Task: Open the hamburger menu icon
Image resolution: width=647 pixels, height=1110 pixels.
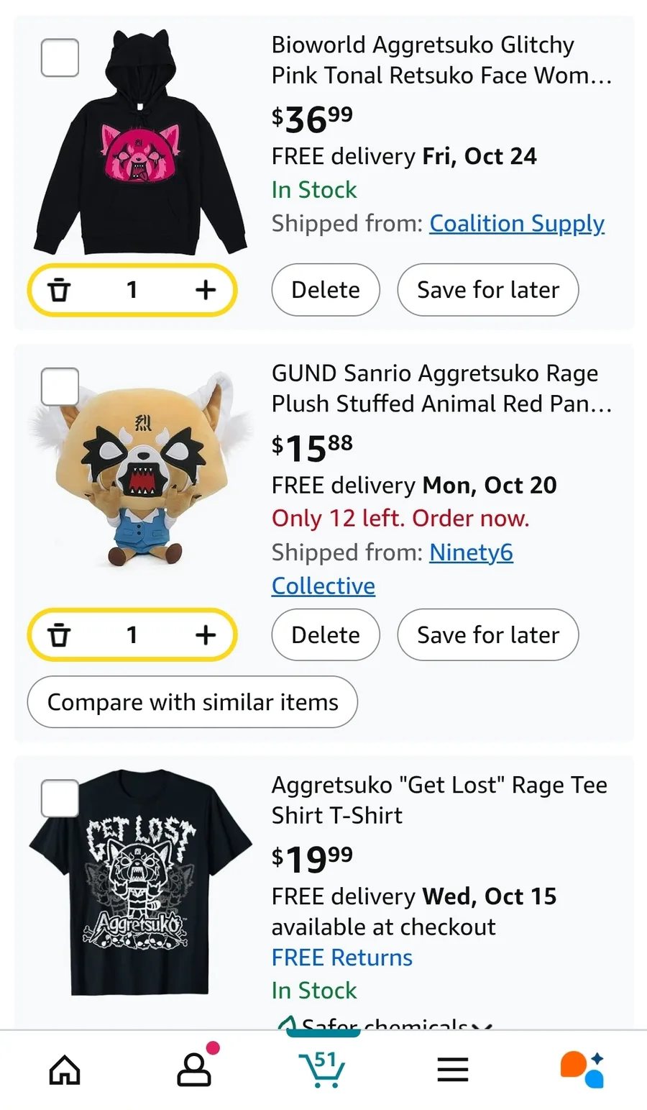Action: [x=453, y=1070]
